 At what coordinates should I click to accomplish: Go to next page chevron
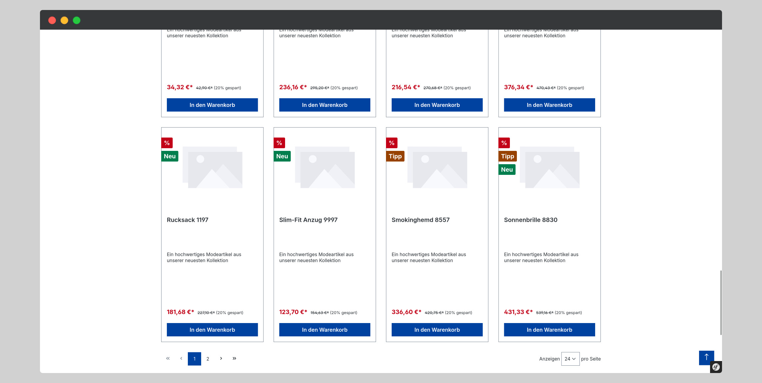pyautogui.click(x=221, y=358)
